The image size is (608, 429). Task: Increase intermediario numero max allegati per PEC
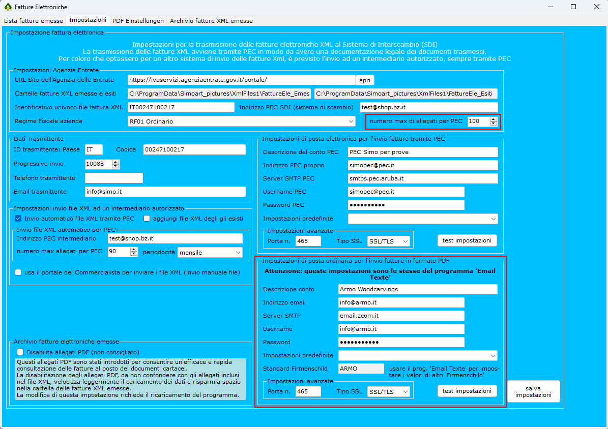pyautogui.click(x=134, y=249)
